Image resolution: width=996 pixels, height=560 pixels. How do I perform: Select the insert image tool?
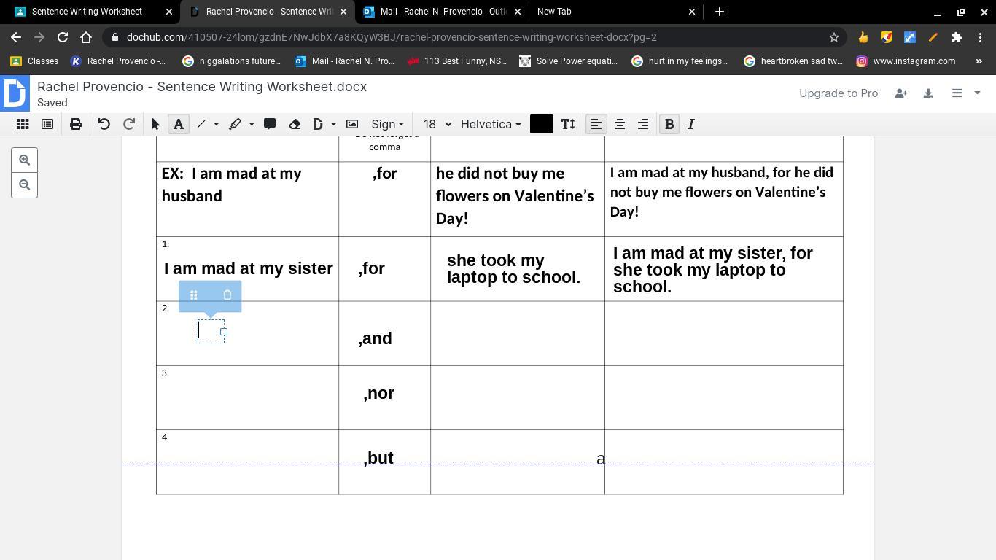click(x=352, y=124)
